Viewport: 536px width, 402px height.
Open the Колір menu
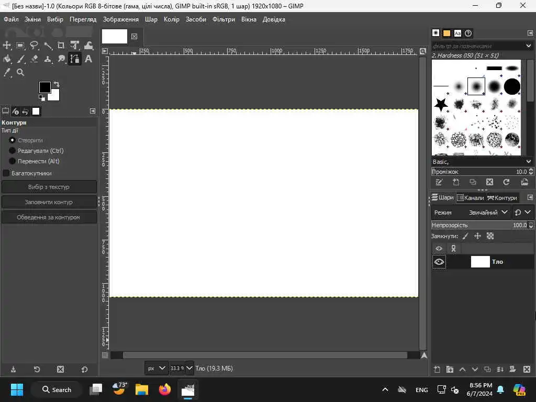[x=171, y=19]
